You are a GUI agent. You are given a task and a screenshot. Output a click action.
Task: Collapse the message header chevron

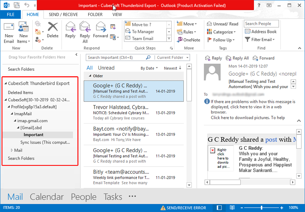click(x=299, y=121)
